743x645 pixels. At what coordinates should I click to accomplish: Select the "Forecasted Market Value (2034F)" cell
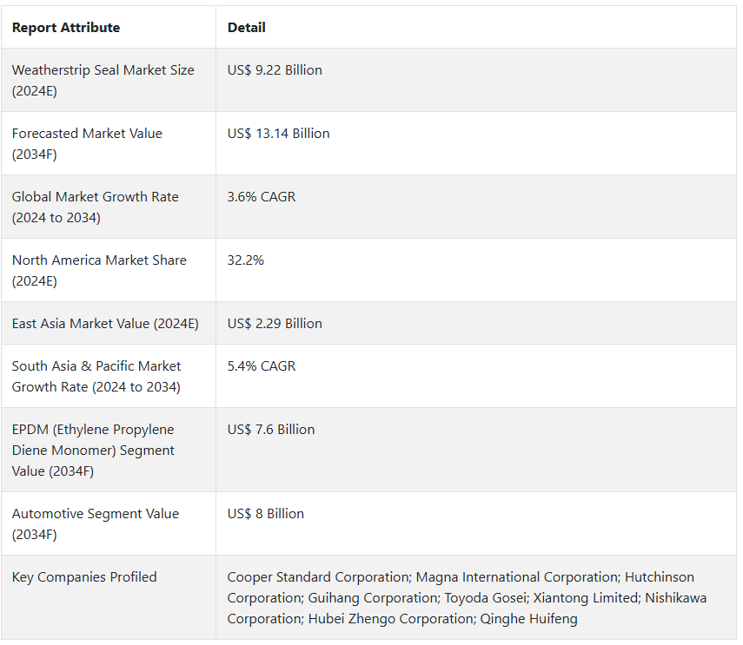(x=87, y=143)
